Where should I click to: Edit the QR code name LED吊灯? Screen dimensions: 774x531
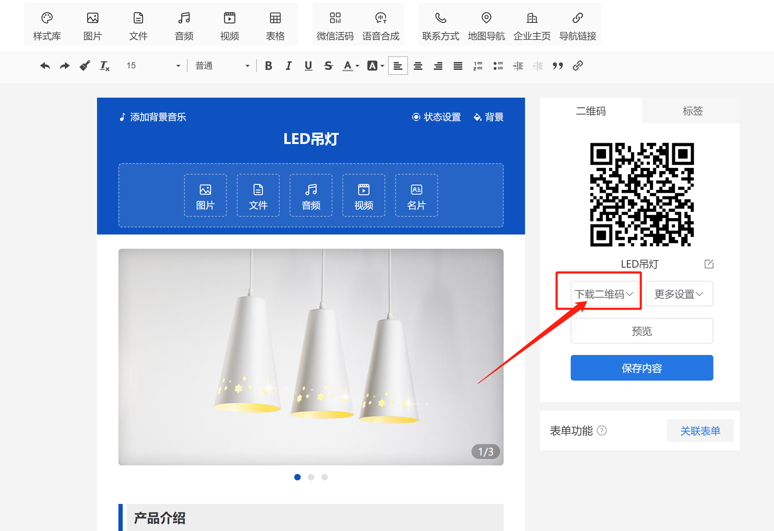pyautogui.click(x=709, y=264)
